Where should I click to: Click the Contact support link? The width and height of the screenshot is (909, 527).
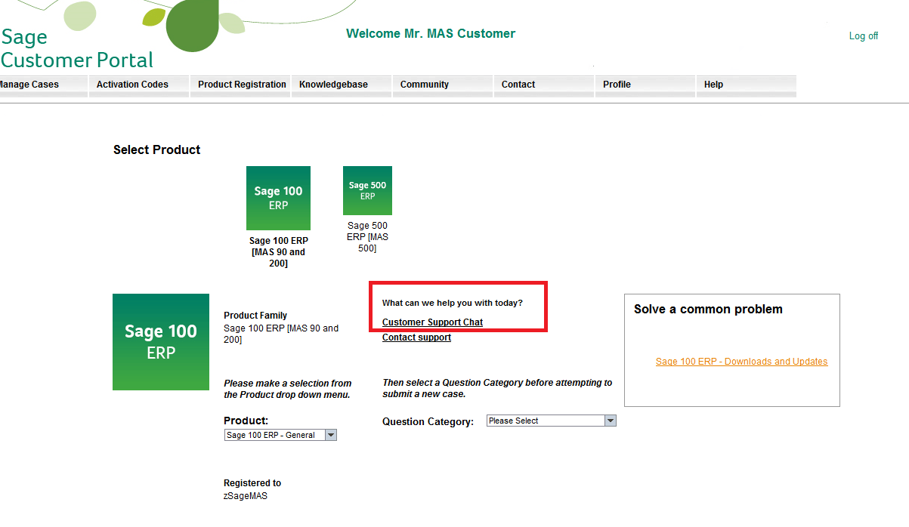coord(416,337)
